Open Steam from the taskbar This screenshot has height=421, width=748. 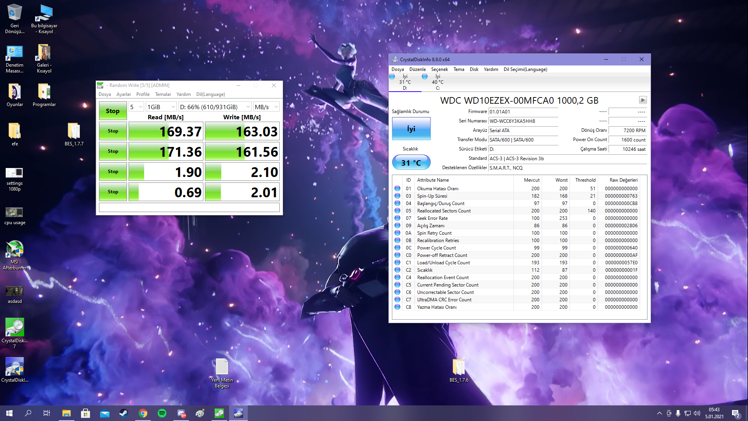[124, 413]
